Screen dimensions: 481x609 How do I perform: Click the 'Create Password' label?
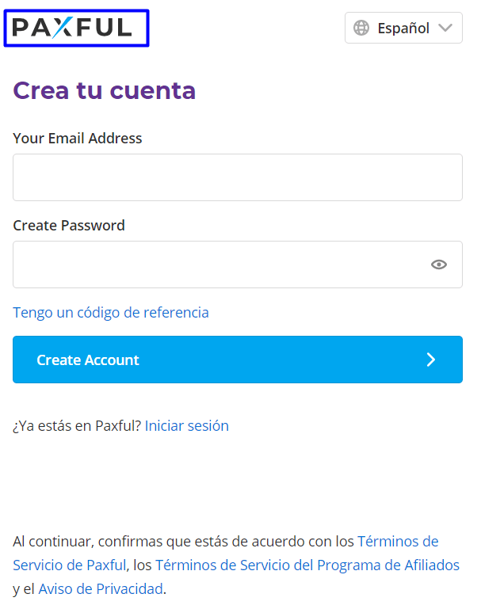(69, 226)
